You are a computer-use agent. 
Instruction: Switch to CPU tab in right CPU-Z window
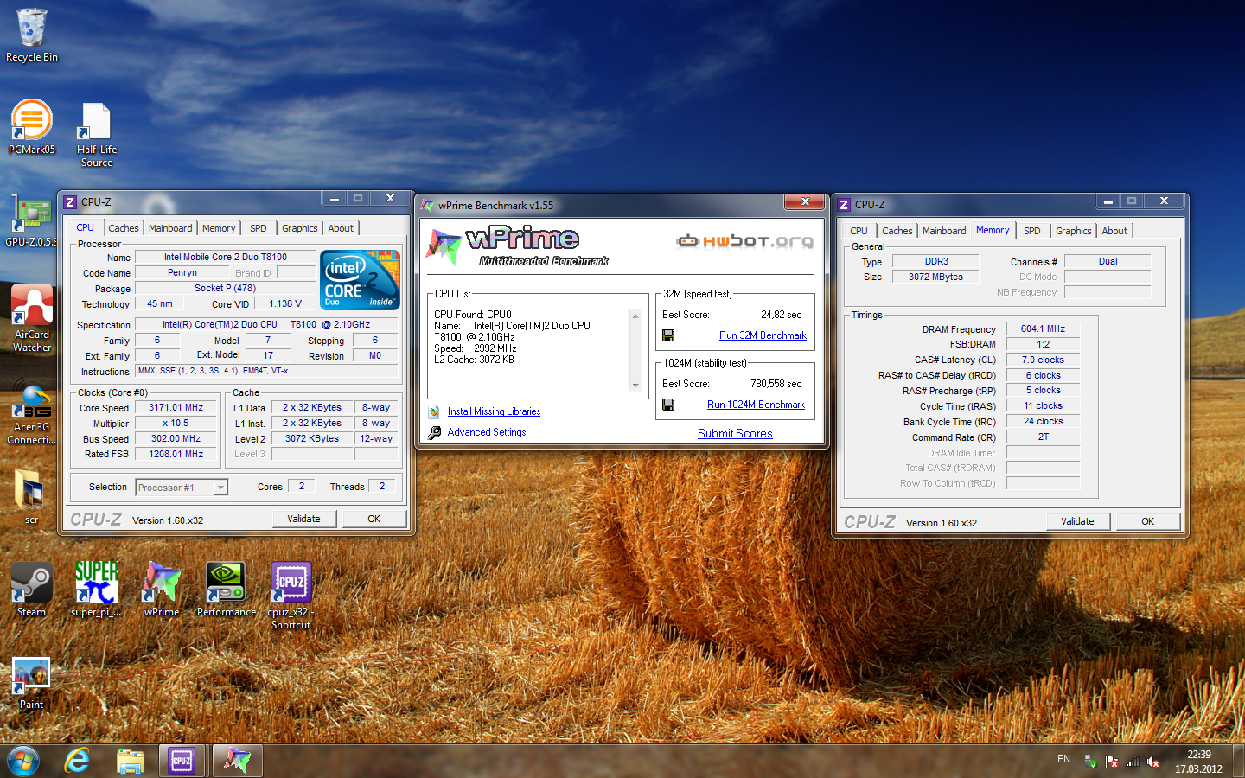point(859,231)
